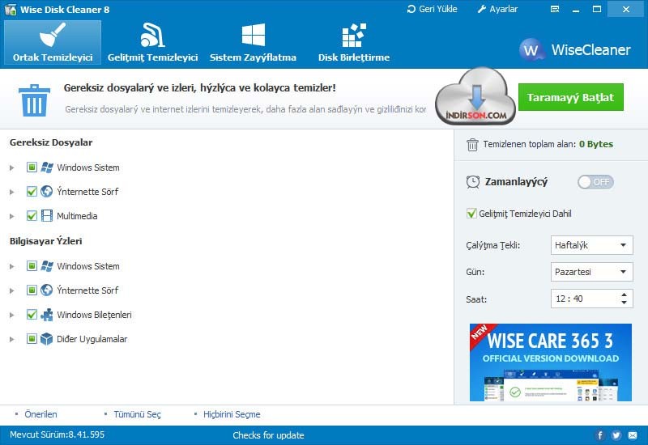Open Gün dropdown showing Pazartesi
Image resolution: width=648 pixels, height=445 pixels.
(x=591, y=272)
